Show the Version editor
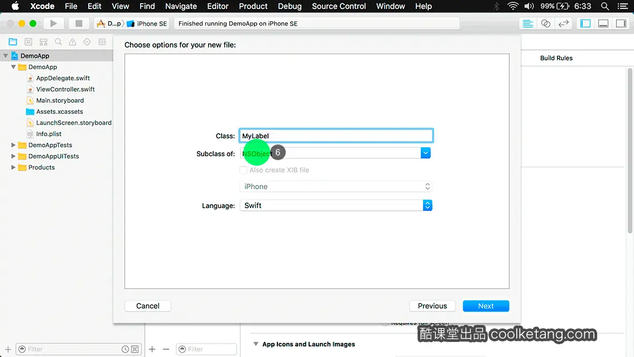Screen dimensions: 634x357 563,23
